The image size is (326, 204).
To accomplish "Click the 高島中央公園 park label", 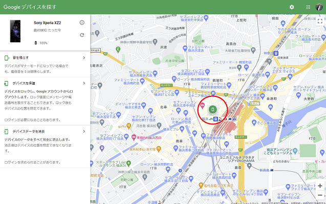I will click(312, 171).
